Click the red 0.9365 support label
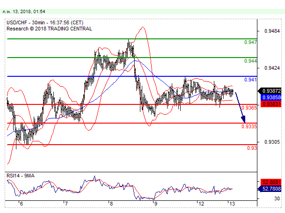Screen dimensions: 285x213 coord(249,108)
